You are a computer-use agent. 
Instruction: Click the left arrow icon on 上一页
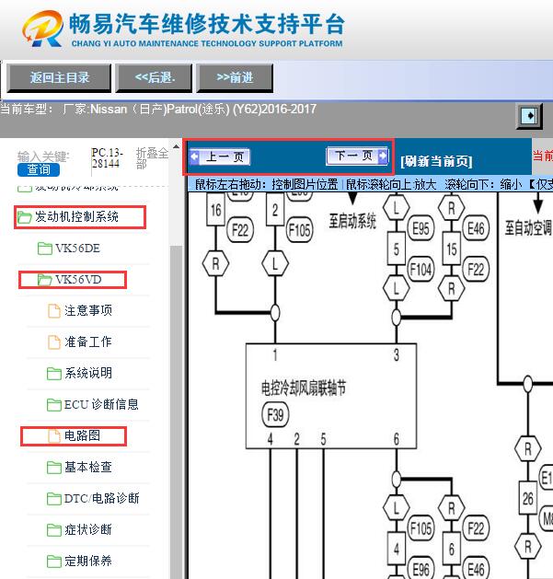(194, 156)
